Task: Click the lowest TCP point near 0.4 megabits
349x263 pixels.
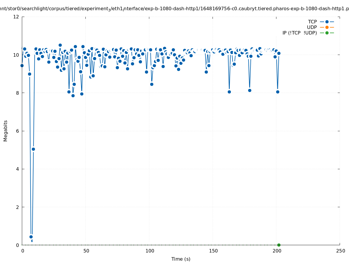Action: click(x=31, y=237)
